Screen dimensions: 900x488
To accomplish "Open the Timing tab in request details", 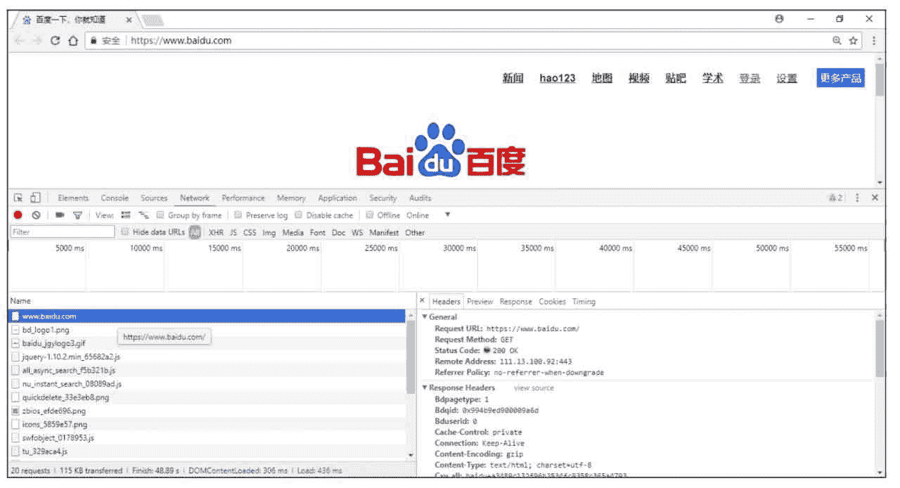I will [x=584, y=302].
